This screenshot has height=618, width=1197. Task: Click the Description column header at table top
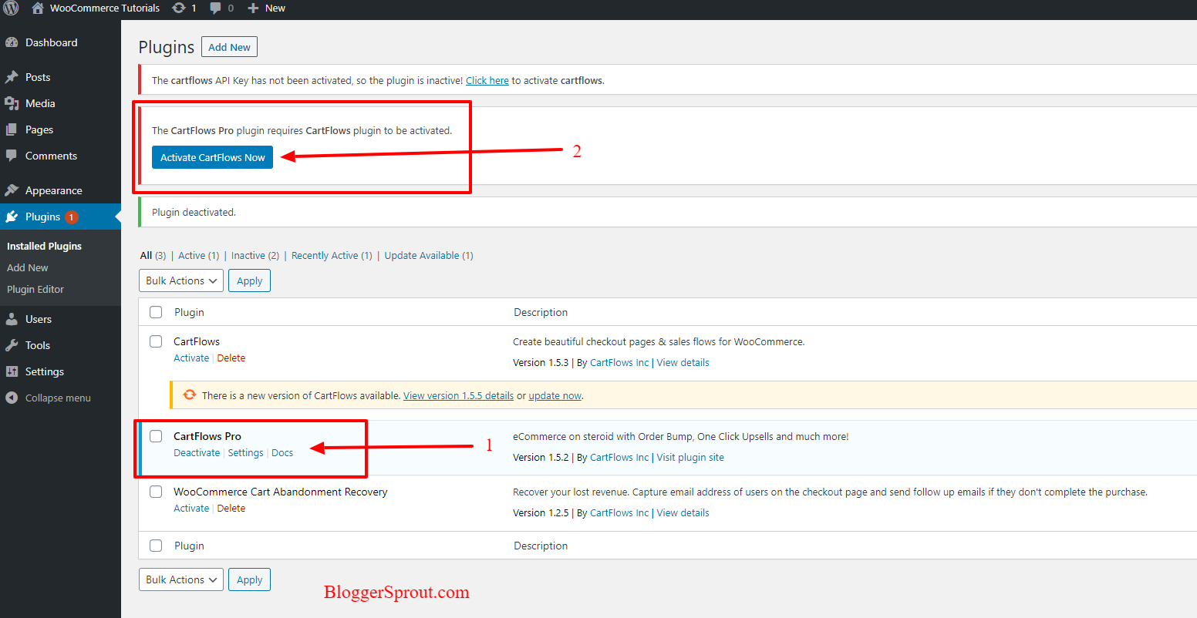point(541,312)
